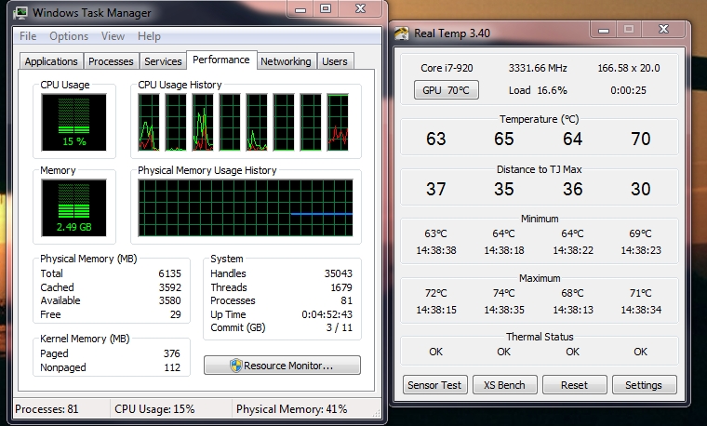This screenshot has height=426, width=707.
Task: Open the File menu
Action: (x=28, y=36)
